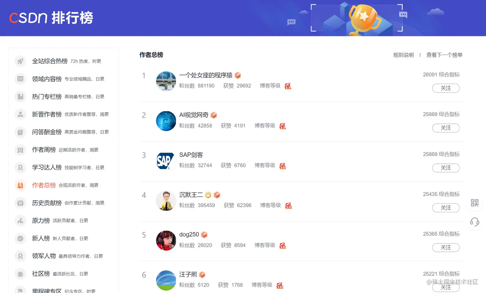The width and height of the screenshot is (486, 293).
Task: Click expert badge next to 一个处女座的程序猿
Action: pyautogui.click(x=238, y=75)
